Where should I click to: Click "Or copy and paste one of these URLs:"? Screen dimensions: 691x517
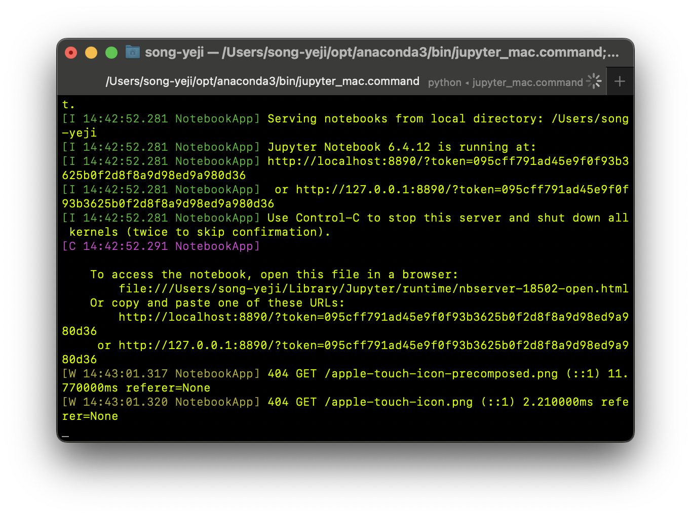pyautogui.click(x=217, y=303)
